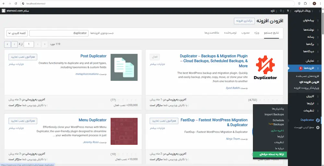Open Import Backups in Duplicator flyout
This screenshot has height=166, width=324.
click(274, 114)
